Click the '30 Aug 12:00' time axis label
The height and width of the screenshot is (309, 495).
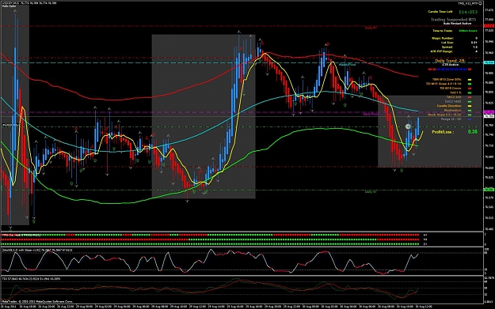(424, 307)
